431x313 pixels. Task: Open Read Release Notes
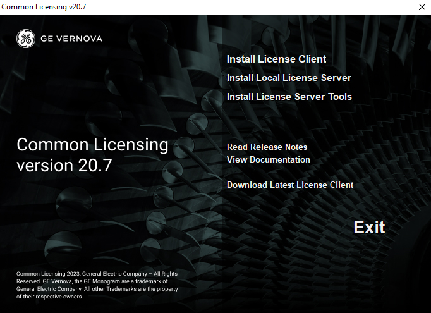(267, 147)
